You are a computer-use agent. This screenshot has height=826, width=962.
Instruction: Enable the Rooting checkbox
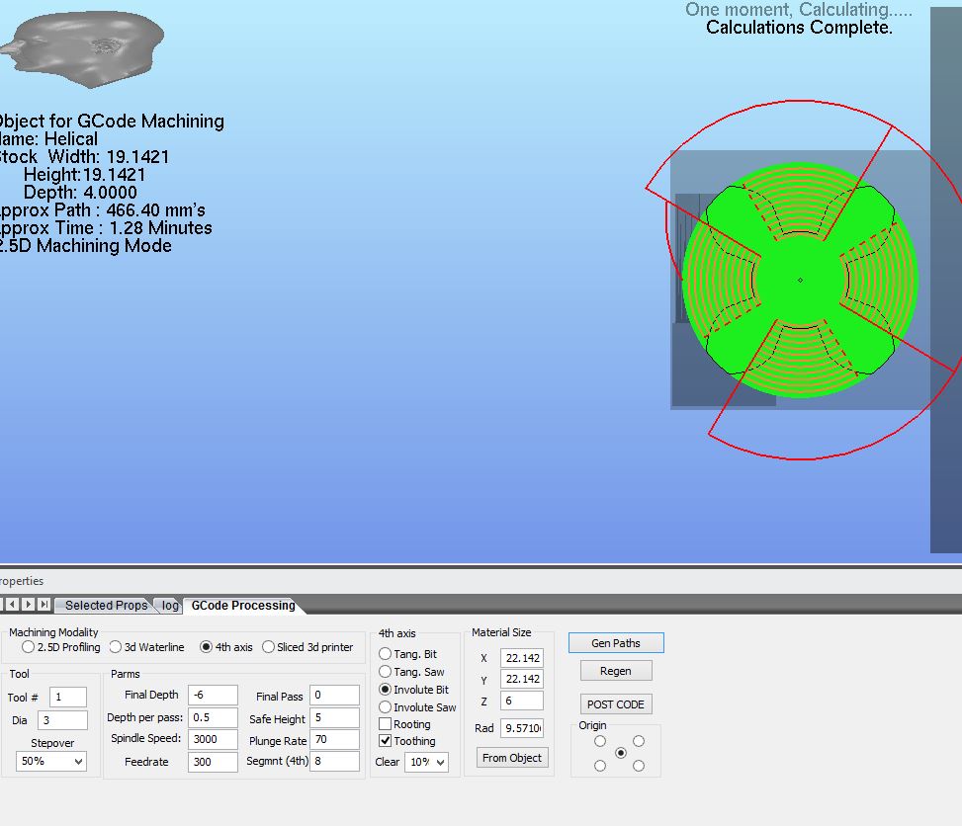[386, 724]
